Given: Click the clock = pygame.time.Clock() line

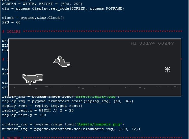Looking at the screenshot, I should (33, 18).
